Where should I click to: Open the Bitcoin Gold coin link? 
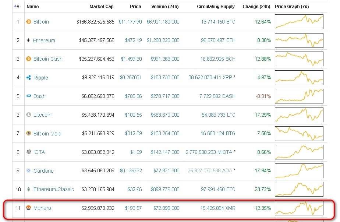click(47, 134)
